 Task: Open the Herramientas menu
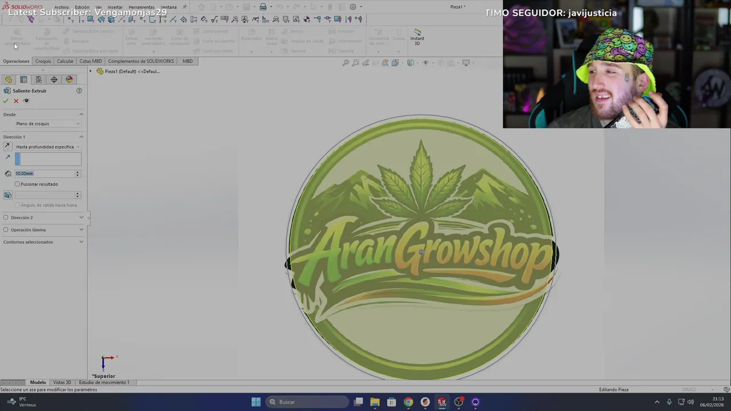click(141, 7)
